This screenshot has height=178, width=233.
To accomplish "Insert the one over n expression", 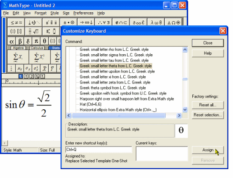I will point(11,69).
